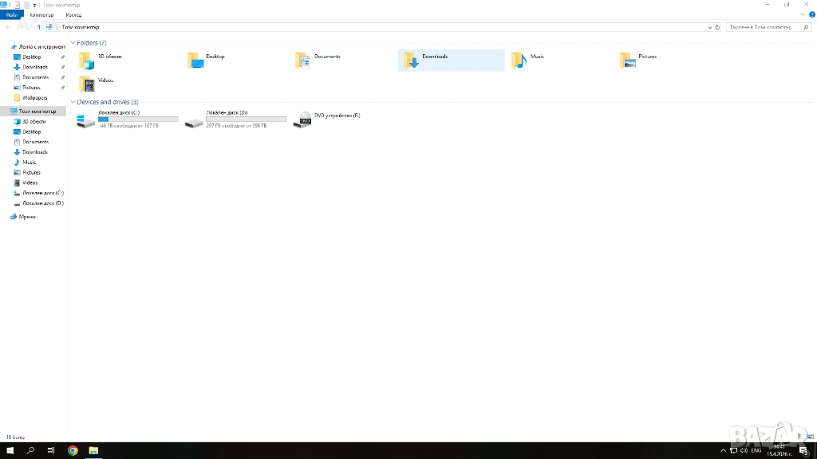
Task: Open the Файл (File) menu tab
Action: [12, 15]
